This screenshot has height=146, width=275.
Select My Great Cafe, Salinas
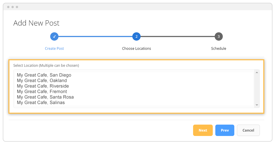pos(41,103)
